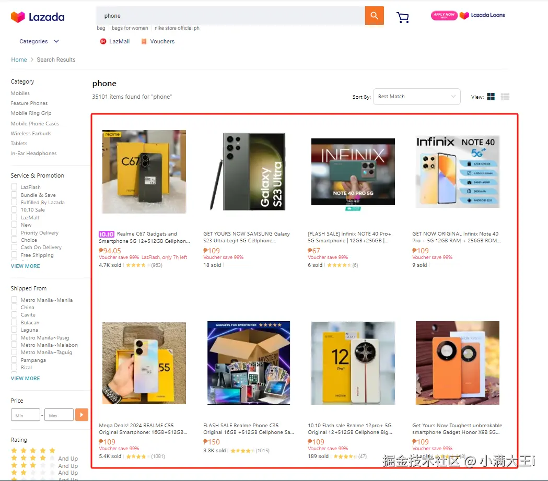Select the Mobile Phone Cases category
Image resolution: width=548 pixels, height=481 pixels.
point(35,124)
